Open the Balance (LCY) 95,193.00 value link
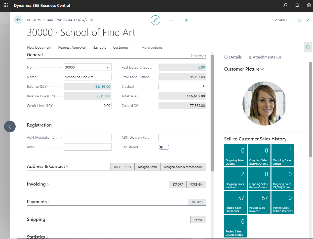Image resolution: width=313 pixels, height=239 pixels. (103, 86)
